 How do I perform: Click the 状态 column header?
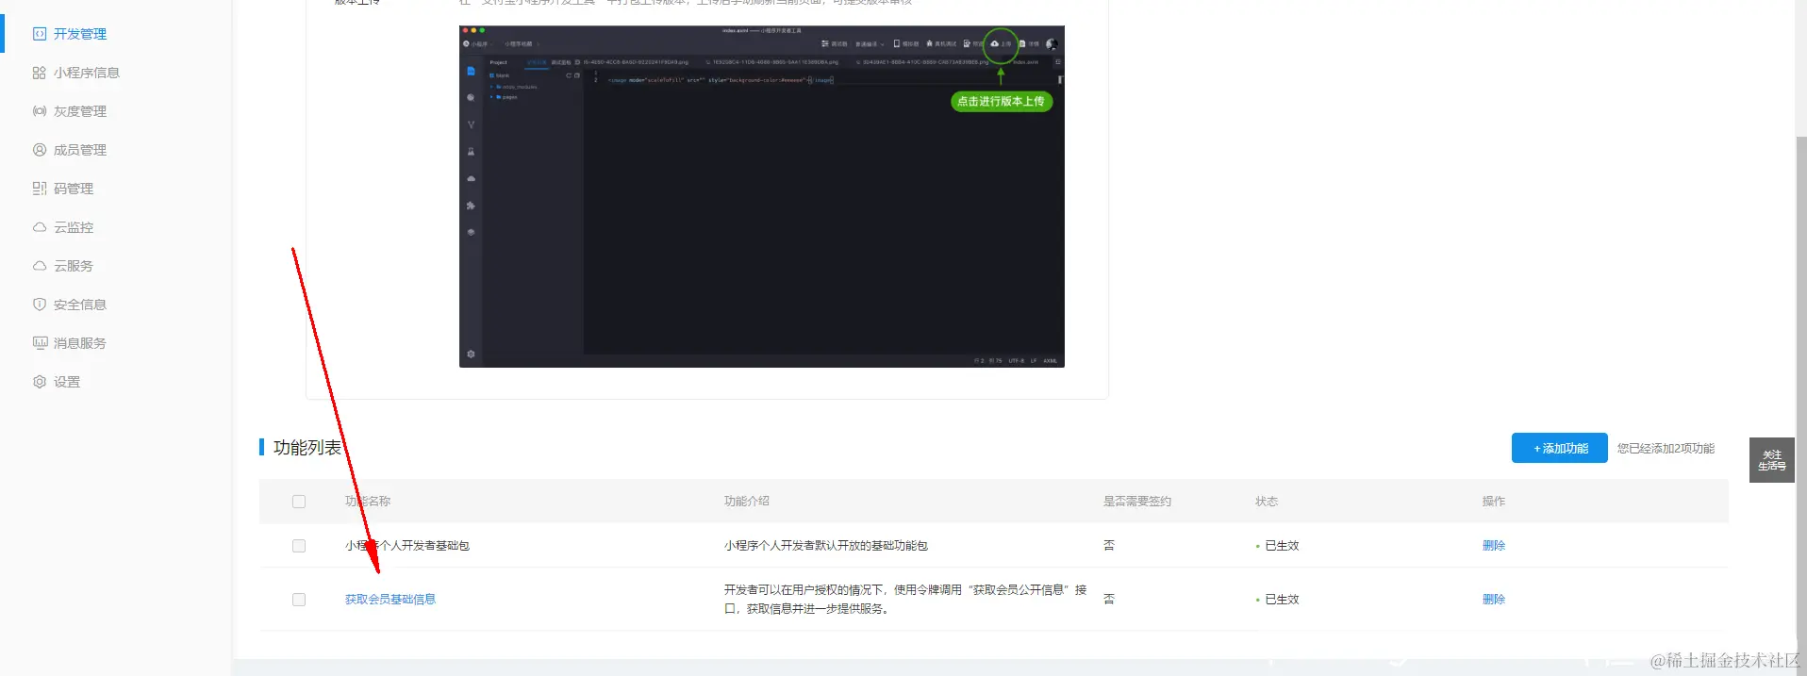[1267, 502]
